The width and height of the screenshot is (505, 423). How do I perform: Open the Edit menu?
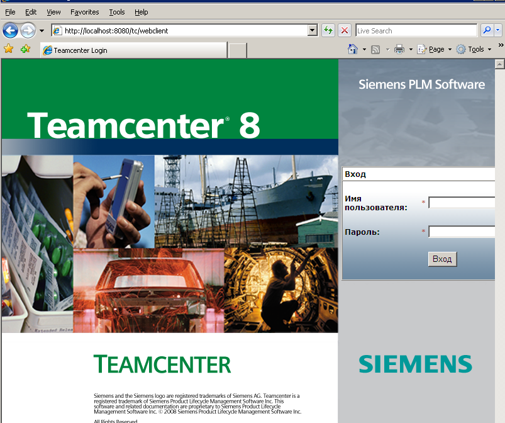31,12
